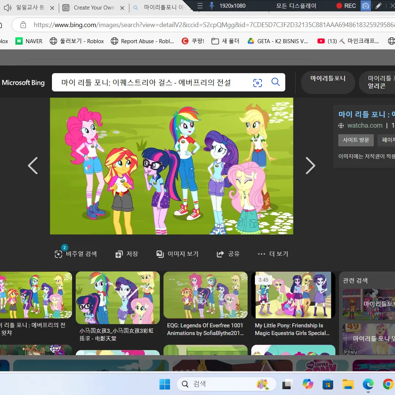Click the taskbar 검색 search box

pyautogui.click(x=226, y=384)
